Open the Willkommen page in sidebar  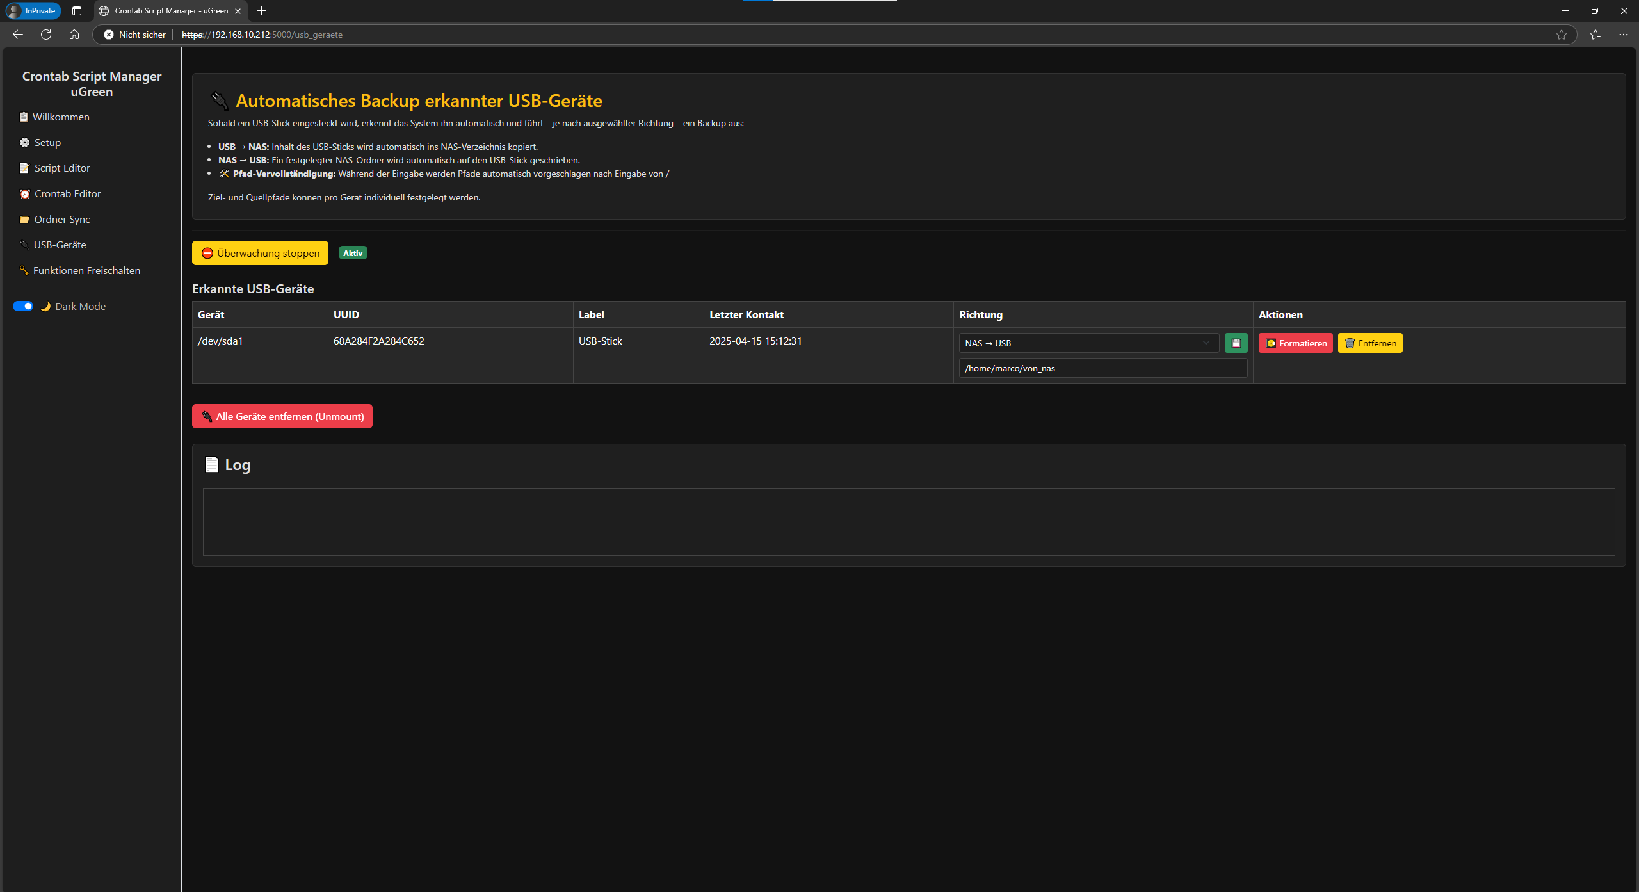54,117
